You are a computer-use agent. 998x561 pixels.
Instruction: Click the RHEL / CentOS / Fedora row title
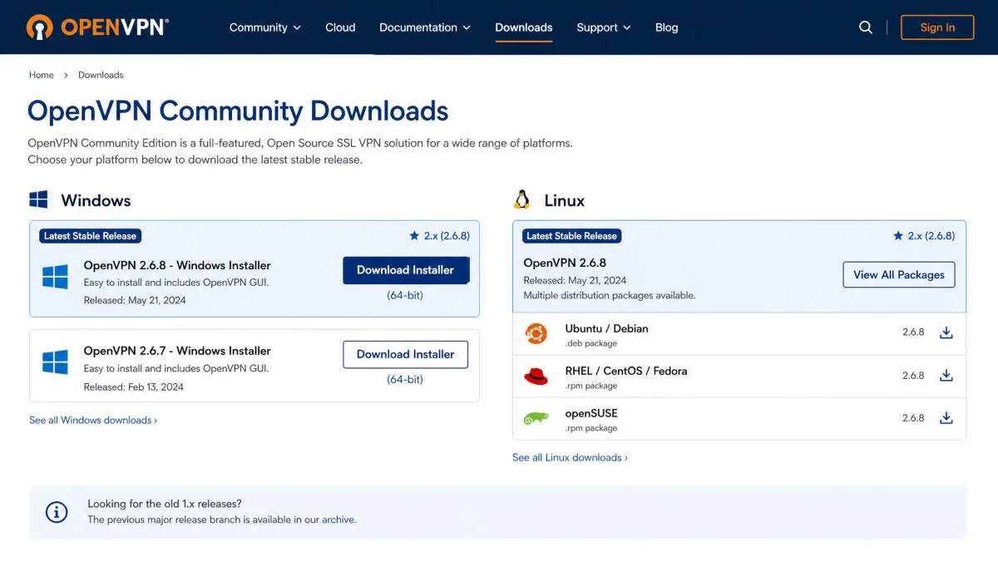coord(626,371)
